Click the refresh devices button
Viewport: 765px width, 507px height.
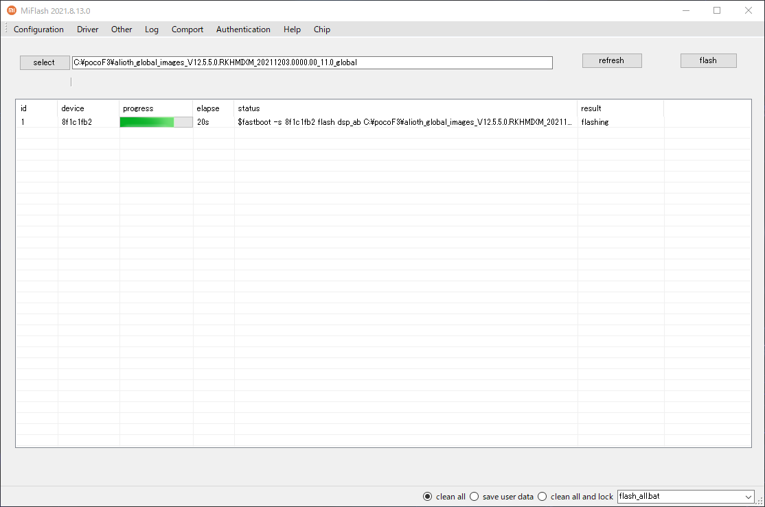612,60
